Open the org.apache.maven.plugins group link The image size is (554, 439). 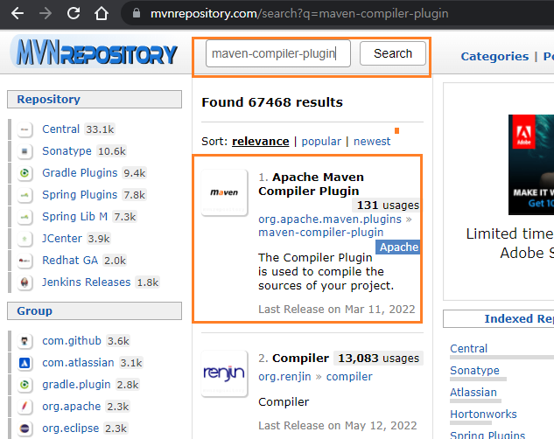[x=330, y=219]
